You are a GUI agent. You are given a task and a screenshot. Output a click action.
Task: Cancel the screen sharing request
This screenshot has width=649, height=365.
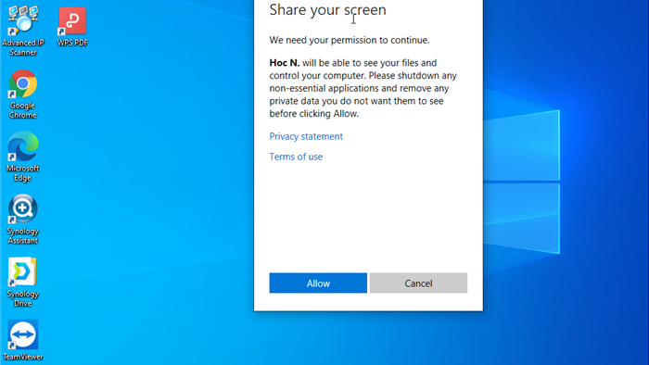click(418, 283)
